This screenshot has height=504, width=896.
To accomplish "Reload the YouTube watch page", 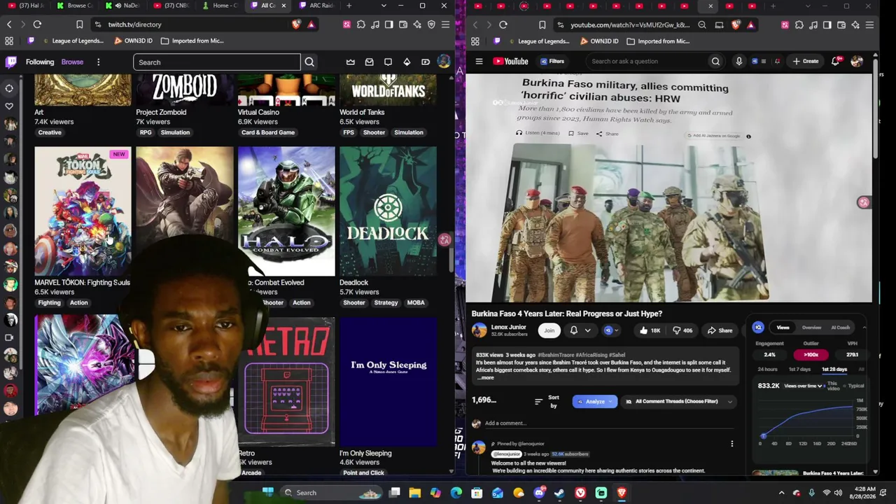I will (503, 25).
